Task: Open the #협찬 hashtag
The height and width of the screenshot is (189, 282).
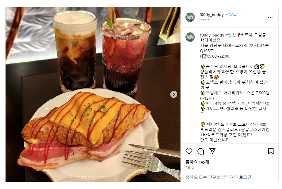Action: pyautogui.click(x=231, y=35)
